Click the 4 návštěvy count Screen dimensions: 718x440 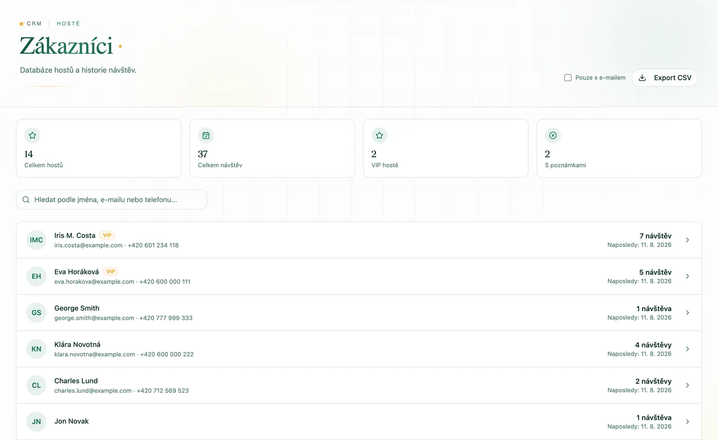point(653,345)
